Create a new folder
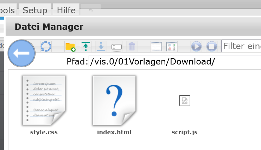The height and width of the screenshot is (150, 261). (x=70, y=46)
